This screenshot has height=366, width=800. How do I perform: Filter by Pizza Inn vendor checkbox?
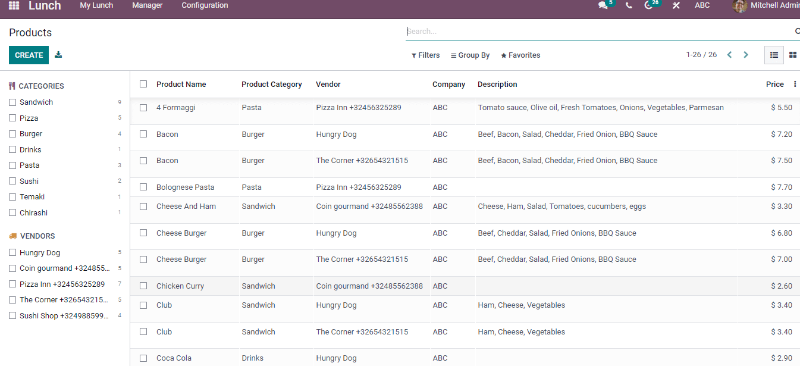(12, 284)
